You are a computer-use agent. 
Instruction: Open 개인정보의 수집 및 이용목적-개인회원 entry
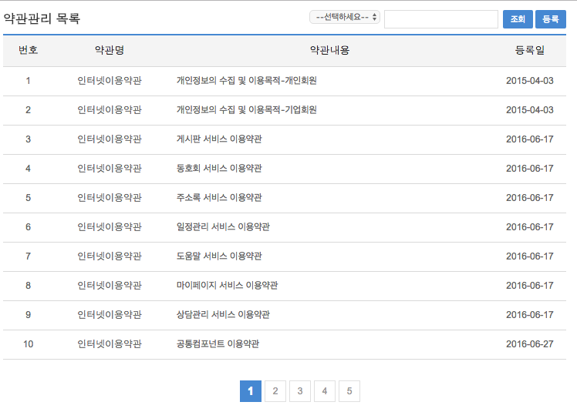(247, 81)
